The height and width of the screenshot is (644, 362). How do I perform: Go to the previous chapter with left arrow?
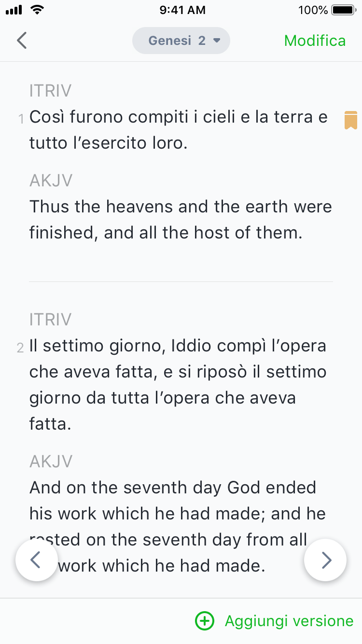pyautogui.click(x=37, y=560)
